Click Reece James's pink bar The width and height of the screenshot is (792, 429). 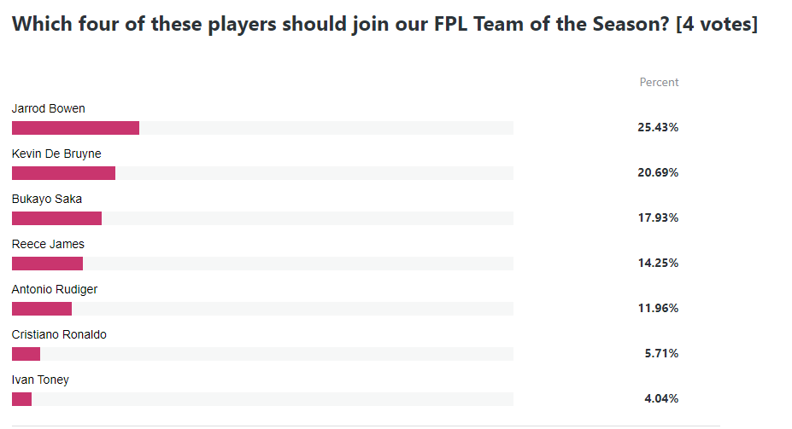tap(48, 264)
